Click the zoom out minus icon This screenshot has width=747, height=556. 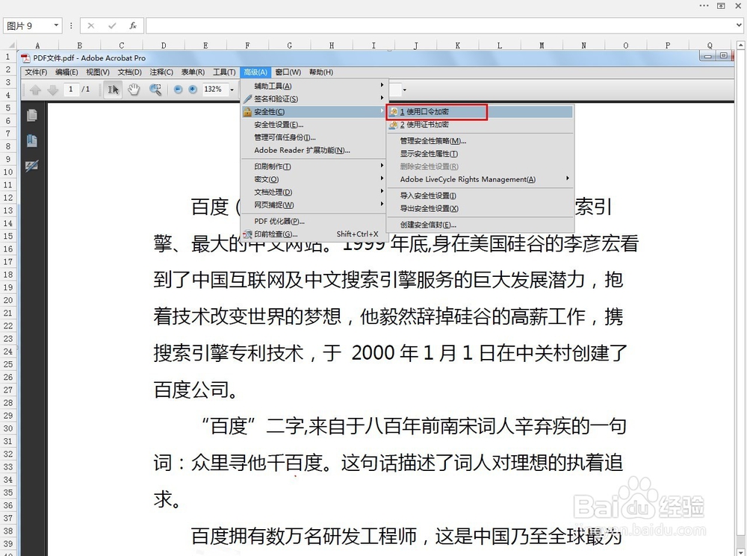pyautogui.click(x=179, y=89)
